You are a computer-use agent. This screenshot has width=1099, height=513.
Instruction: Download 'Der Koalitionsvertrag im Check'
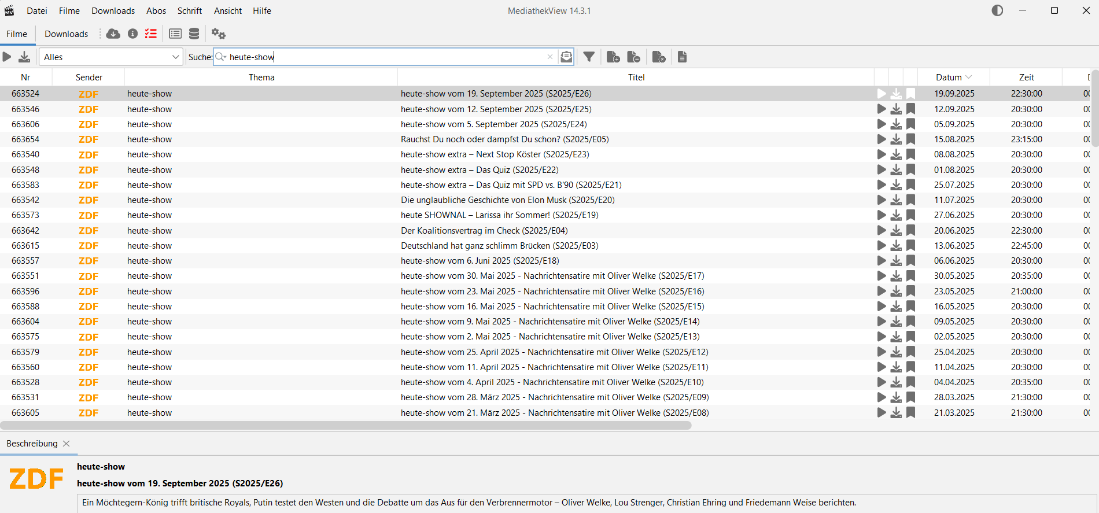click(896, 230)
